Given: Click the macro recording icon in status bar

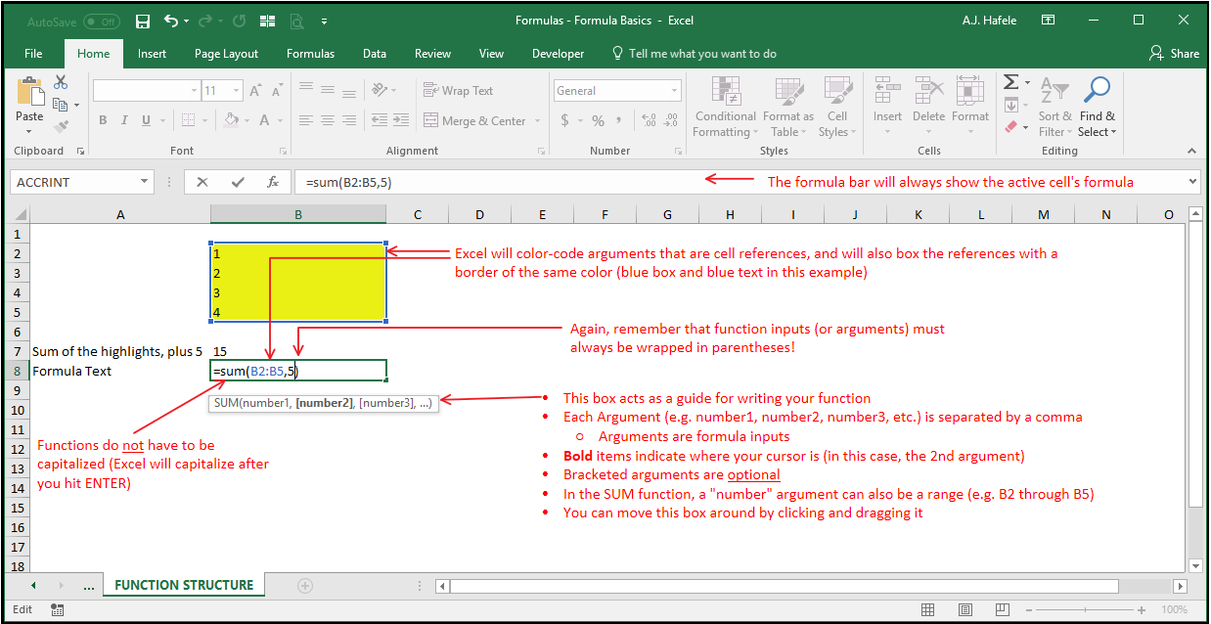Looking at the screenshot, I should tap(58, 609).
